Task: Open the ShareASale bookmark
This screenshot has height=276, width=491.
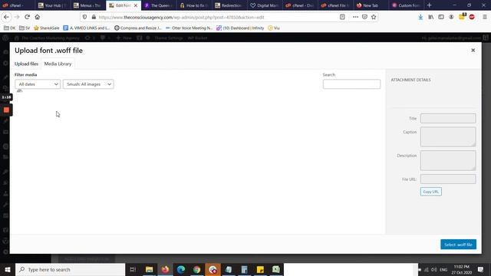Action: coord(46,28)
